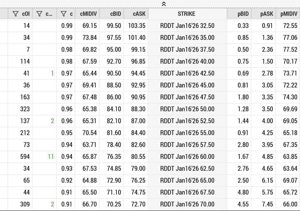Click call bid 97.55 for 35.00 strike
This screenshot has height=211, width=300.
[114, 38]
